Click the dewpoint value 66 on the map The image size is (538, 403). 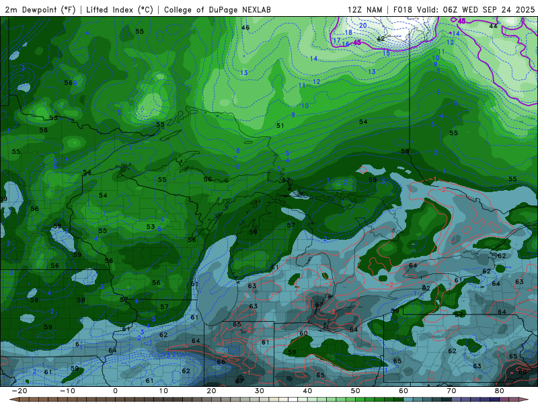(221, 362)
